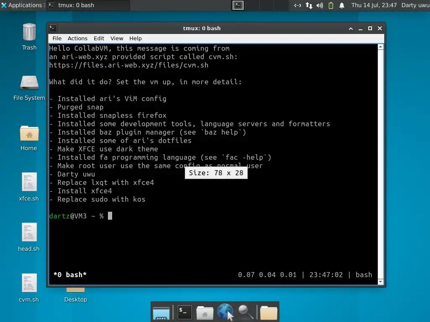
Task: Click the line 'Replace sudo with kos'
Action: pos(97,199)
